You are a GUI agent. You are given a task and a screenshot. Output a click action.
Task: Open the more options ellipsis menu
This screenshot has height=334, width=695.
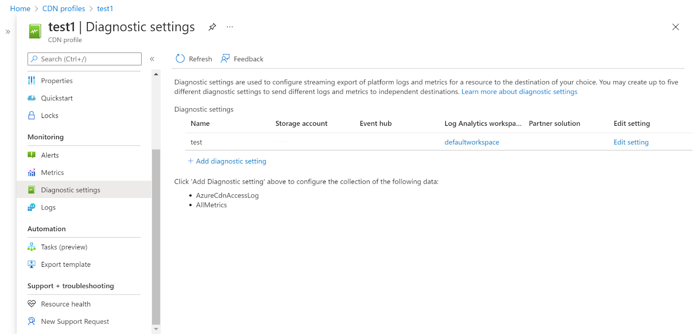[x=230, y=27]
